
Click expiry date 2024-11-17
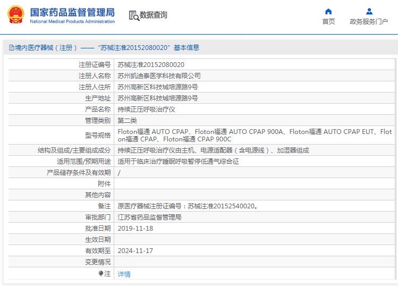tap(135, 250)
